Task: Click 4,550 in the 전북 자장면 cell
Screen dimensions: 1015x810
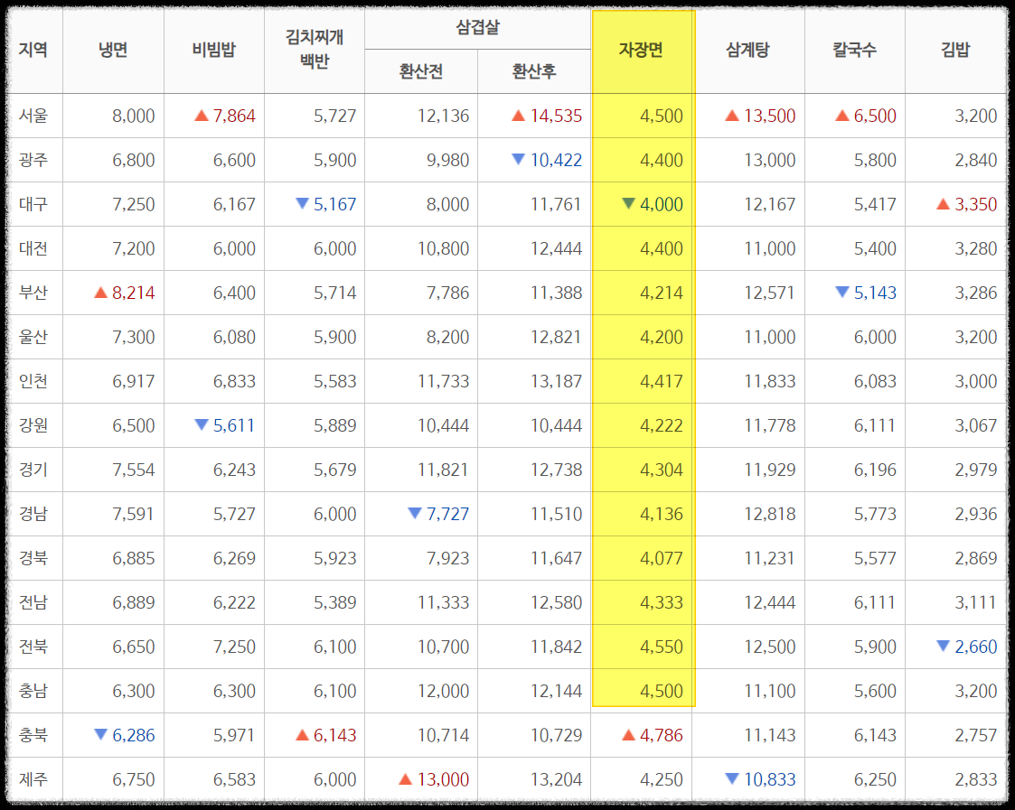Action: (x=661, y=647)
